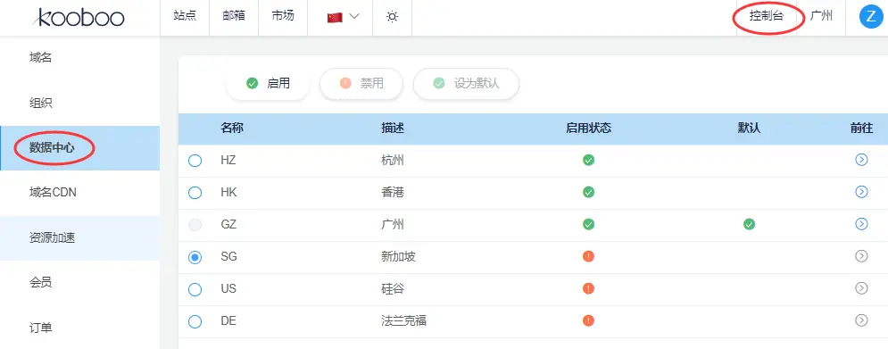Viewport: 888px width, 349px height.
Task: Open the 站点 menu item
Action: point(185,16)
